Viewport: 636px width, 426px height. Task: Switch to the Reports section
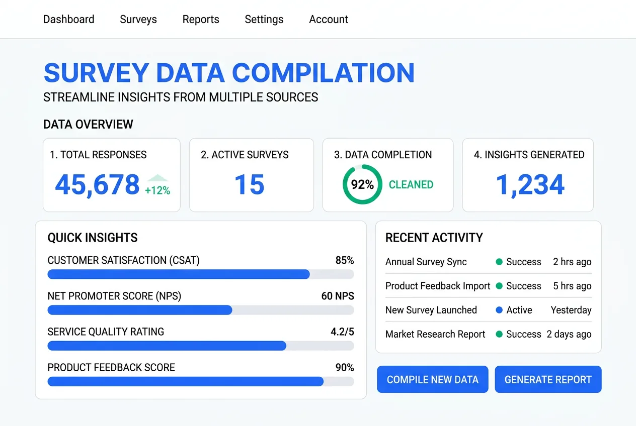click(201, 19)
